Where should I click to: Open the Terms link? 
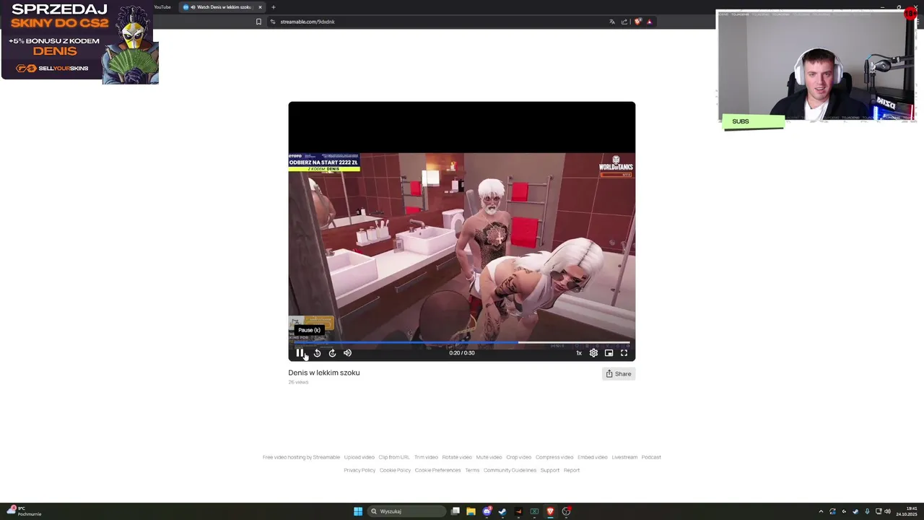click(x=472, y=470)
